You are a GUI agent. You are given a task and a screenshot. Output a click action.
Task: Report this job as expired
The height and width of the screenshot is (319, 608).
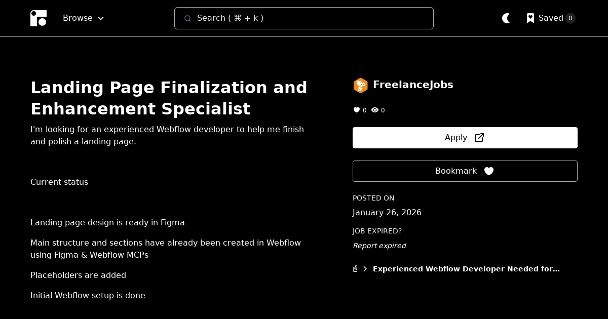tap(379, 246)
